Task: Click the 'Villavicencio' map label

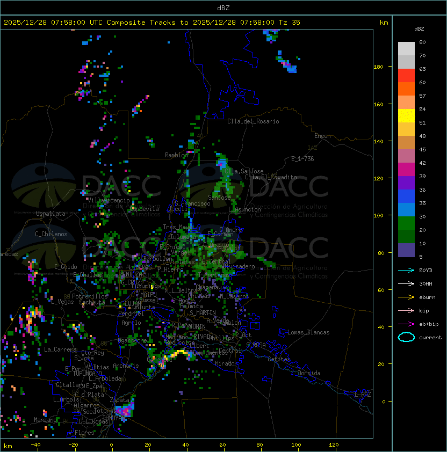Action: (x=109, y=200)
